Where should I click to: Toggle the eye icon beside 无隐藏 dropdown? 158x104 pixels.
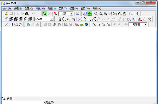tap(126, 24)
